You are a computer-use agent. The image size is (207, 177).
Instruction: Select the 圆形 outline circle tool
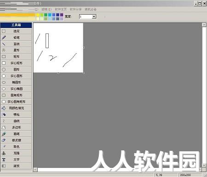coord(16,70)
